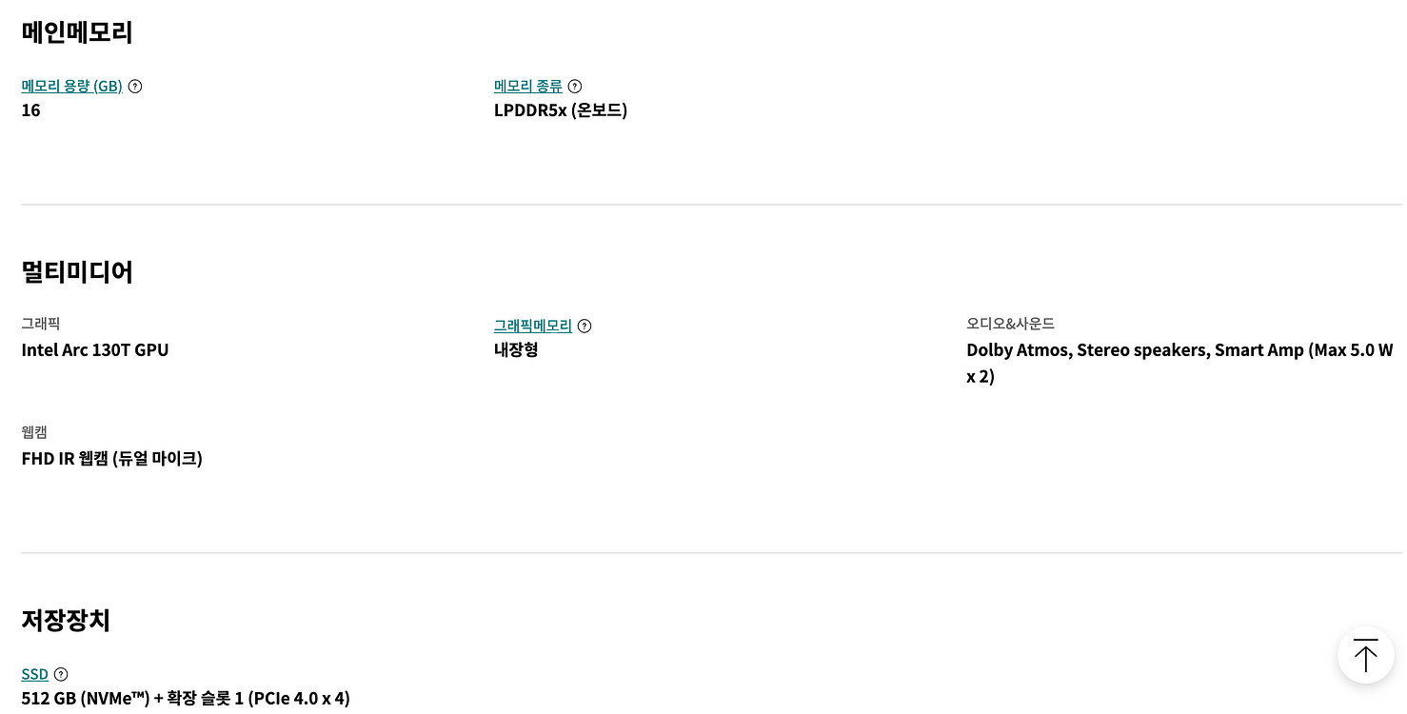Open the question-mark tooltip next to 메모리 종류
1407x714 pixels.
pos(575,87)
